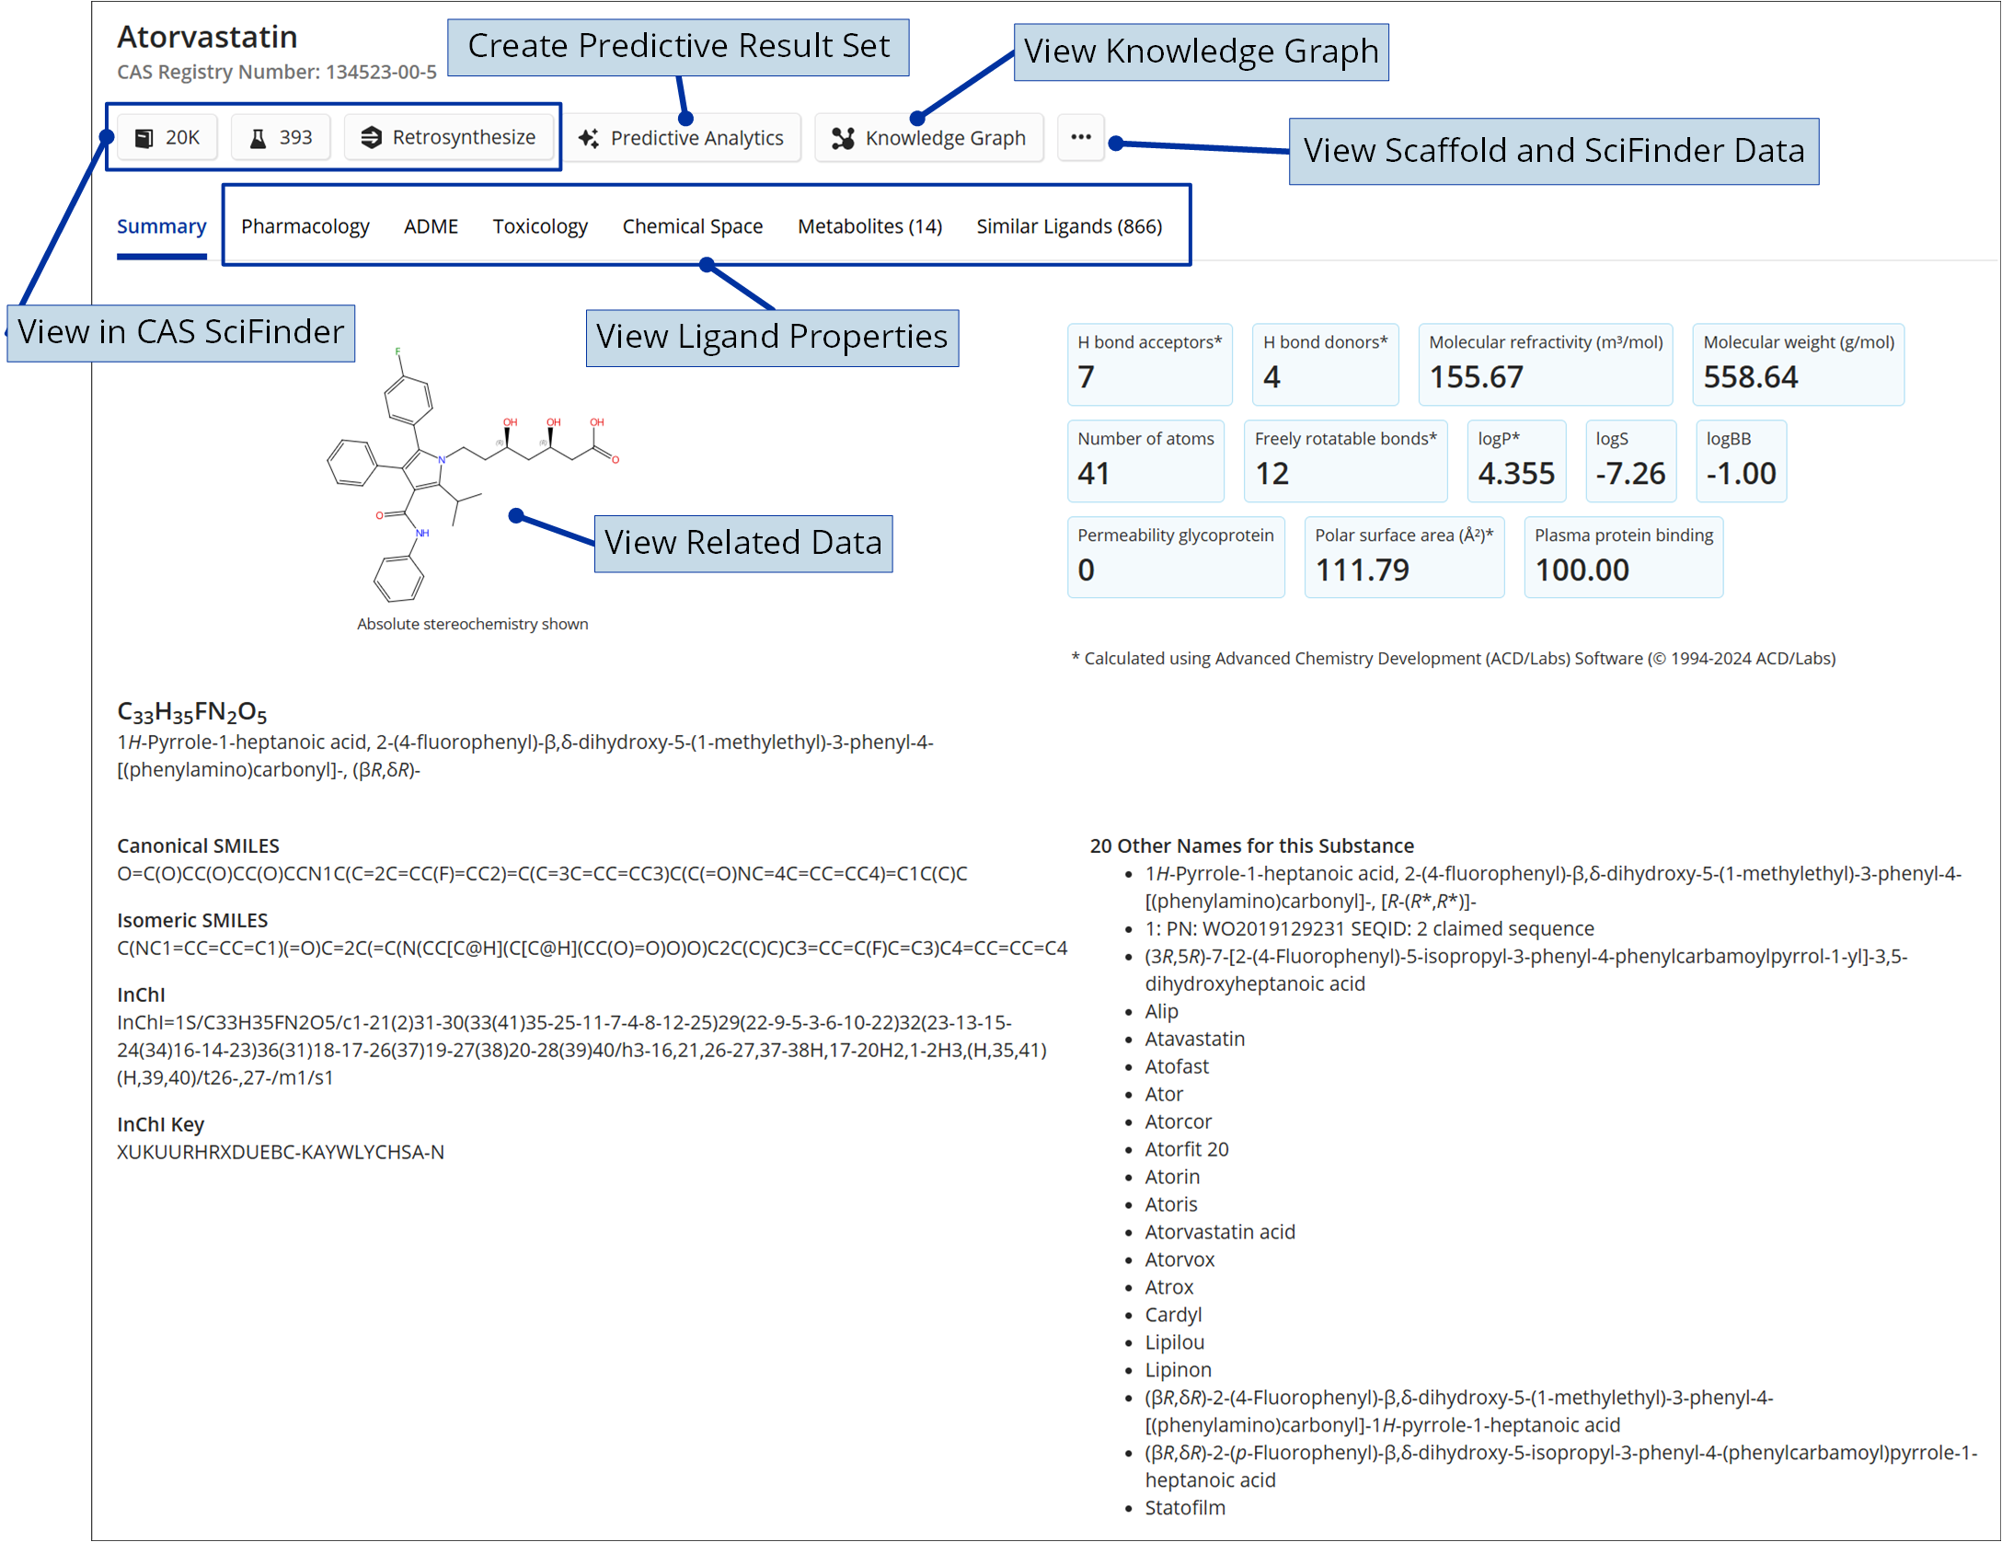
Task: Open the Knowledge Graph node icon button
Action: (929, 138)
